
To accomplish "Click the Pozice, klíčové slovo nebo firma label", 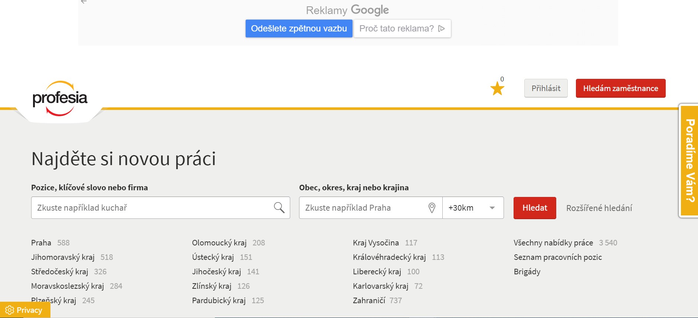I will (x=89, y=188).
